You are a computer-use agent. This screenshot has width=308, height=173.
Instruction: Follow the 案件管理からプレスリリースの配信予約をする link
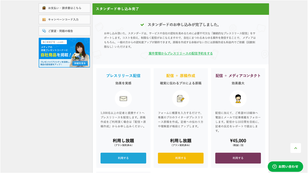[181, 53]
